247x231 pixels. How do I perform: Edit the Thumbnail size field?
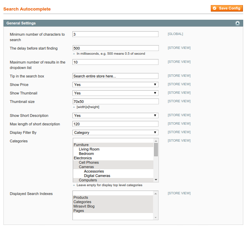(x=115, y=102)
